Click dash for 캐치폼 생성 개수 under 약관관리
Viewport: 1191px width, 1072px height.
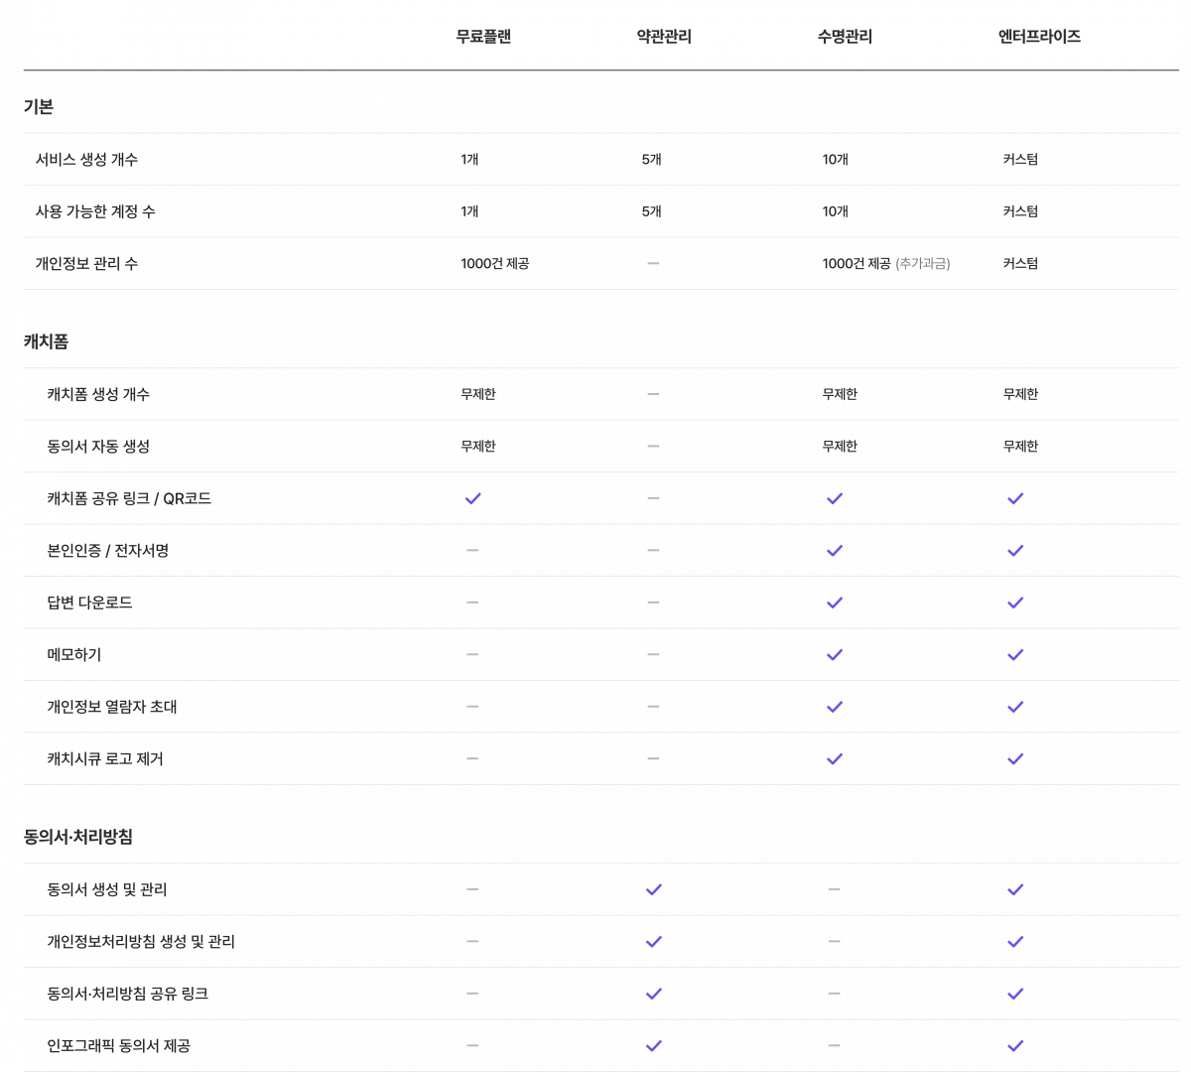coord(653,394)
